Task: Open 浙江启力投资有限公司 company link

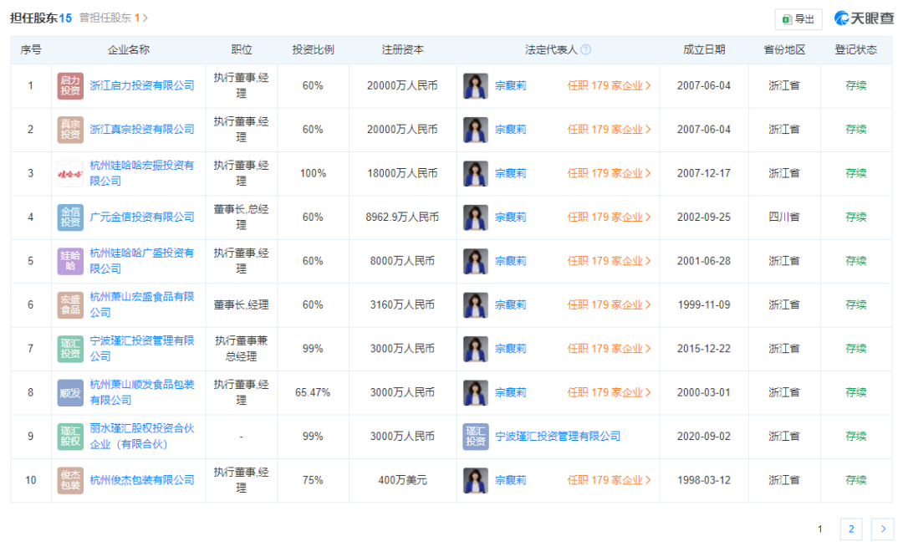Action: coord(141,85)
